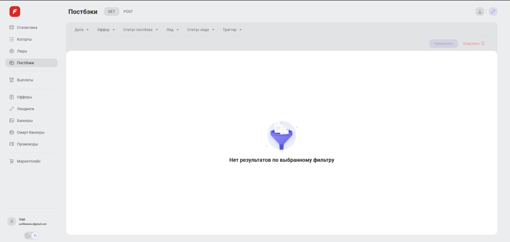This screenshot has width=510, height=242.
Task: Select the light theme sun toggle
Action: point(35,236)
